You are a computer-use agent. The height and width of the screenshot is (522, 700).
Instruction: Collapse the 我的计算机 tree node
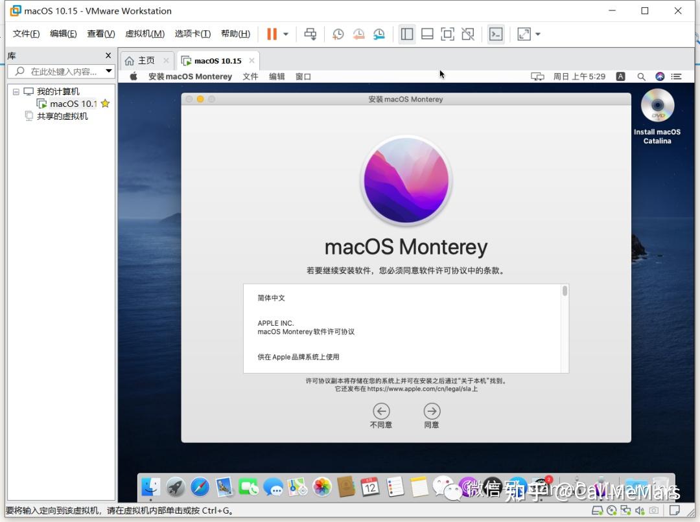(x=16, y=91)
